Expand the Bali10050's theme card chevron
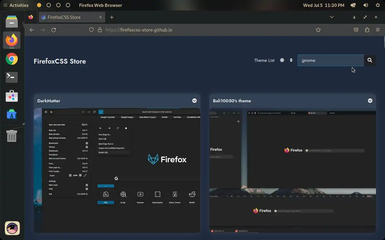Viewport: 385px width, 240px height. point(370,101)
